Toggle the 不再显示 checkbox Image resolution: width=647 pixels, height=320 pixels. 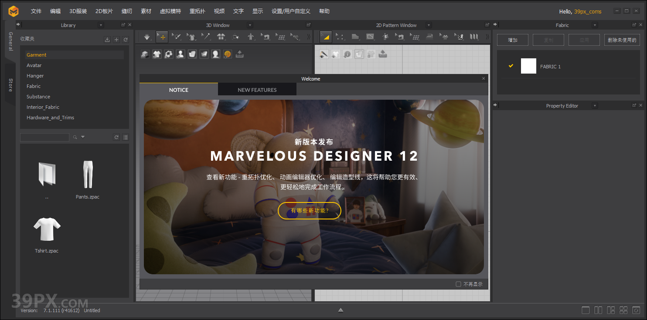pyautogui.click(x=458, y=284)
